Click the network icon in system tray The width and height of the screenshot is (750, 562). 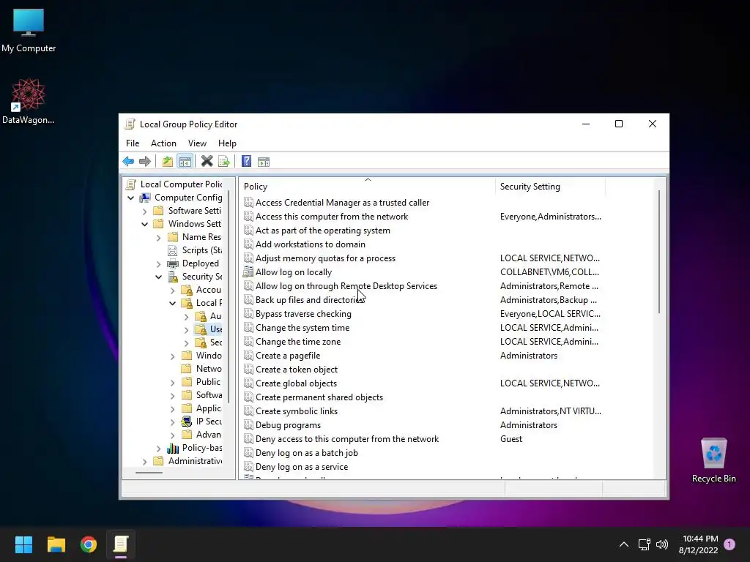[x=645, y=544]
